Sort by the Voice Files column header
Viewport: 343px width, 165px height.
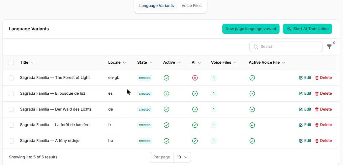(x=224, y=62)
